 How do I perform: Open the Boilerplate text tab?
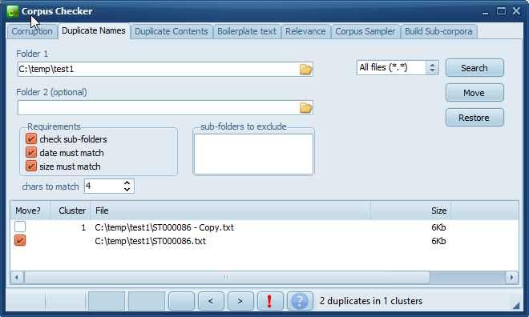coord(247,31)
